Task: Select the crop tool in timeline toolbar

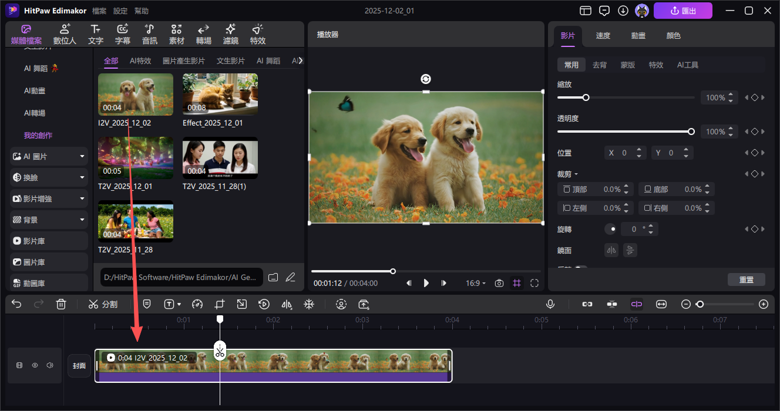Action: [220, 304]
